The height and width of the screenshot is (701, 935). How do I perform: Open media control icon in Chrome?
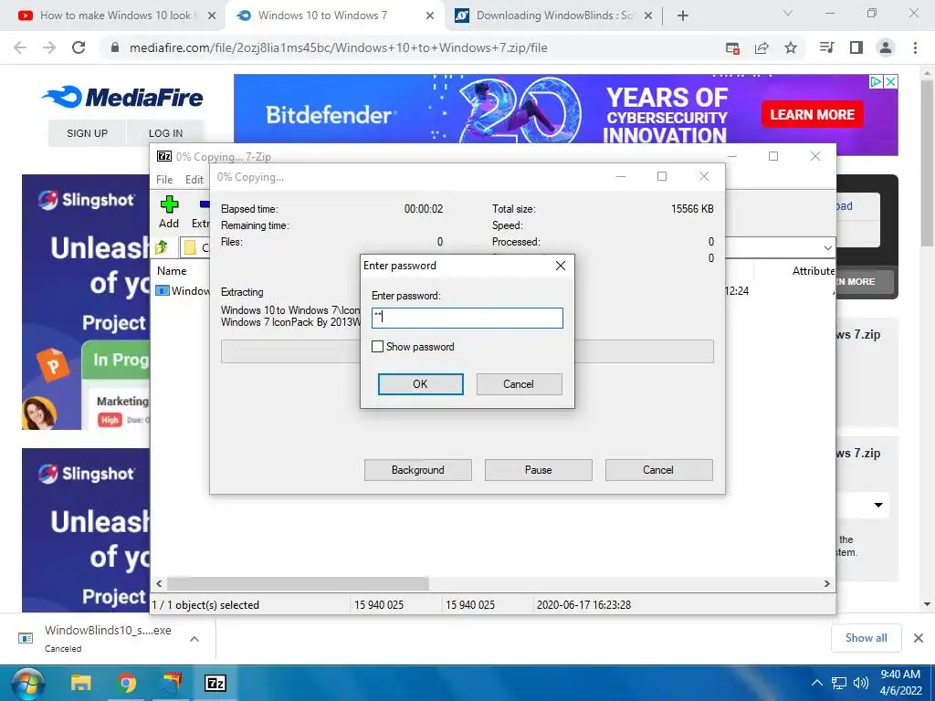pyautogui.click(x=827, y=47)
